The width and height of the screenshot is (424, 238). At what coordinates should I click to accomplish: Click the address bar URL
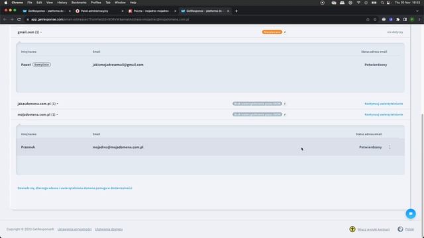point(110,19)
